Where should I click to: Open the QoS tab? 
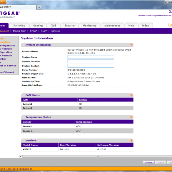pos(54,26)
